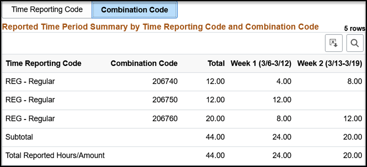This screenshot has height=167, width=367.
Task: Select combination code 206760 cell
Action: (165, 119)
